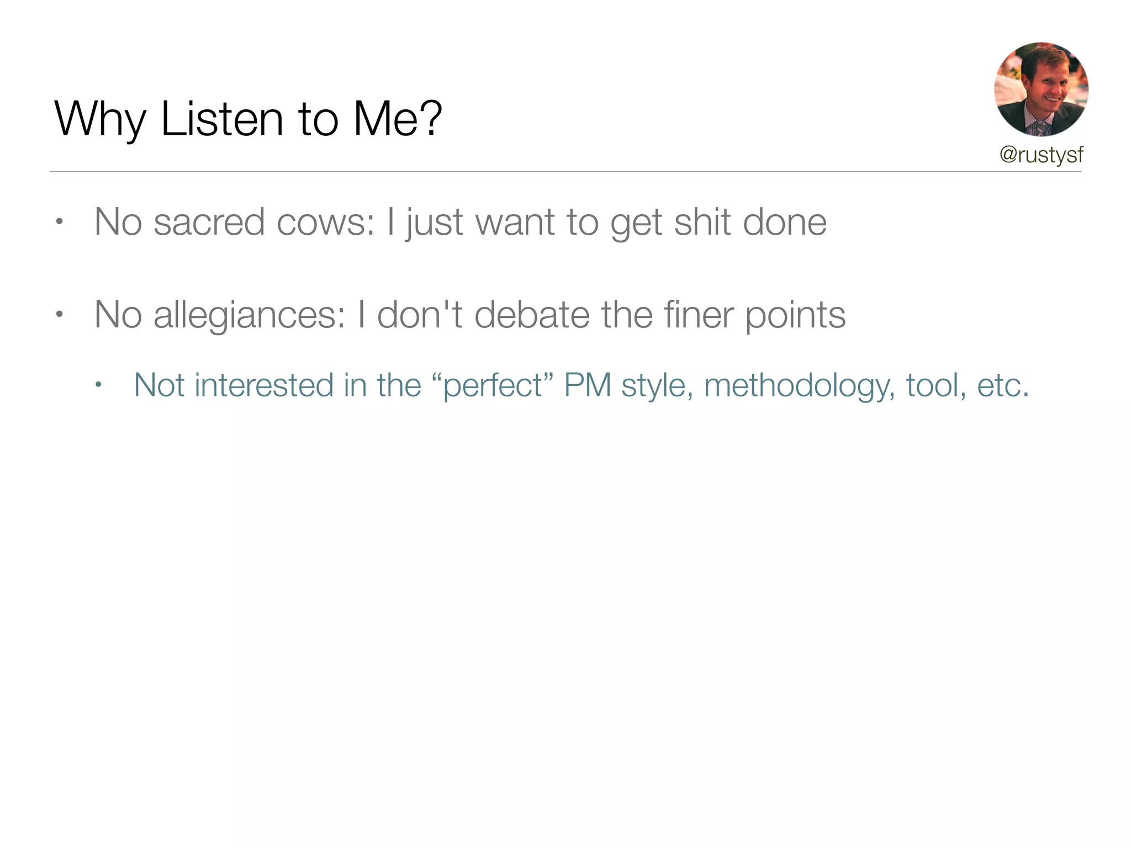1131x848 pixels.
Task: Click the bullet dot before 'No allegiances'
Action: click(60, 315)
